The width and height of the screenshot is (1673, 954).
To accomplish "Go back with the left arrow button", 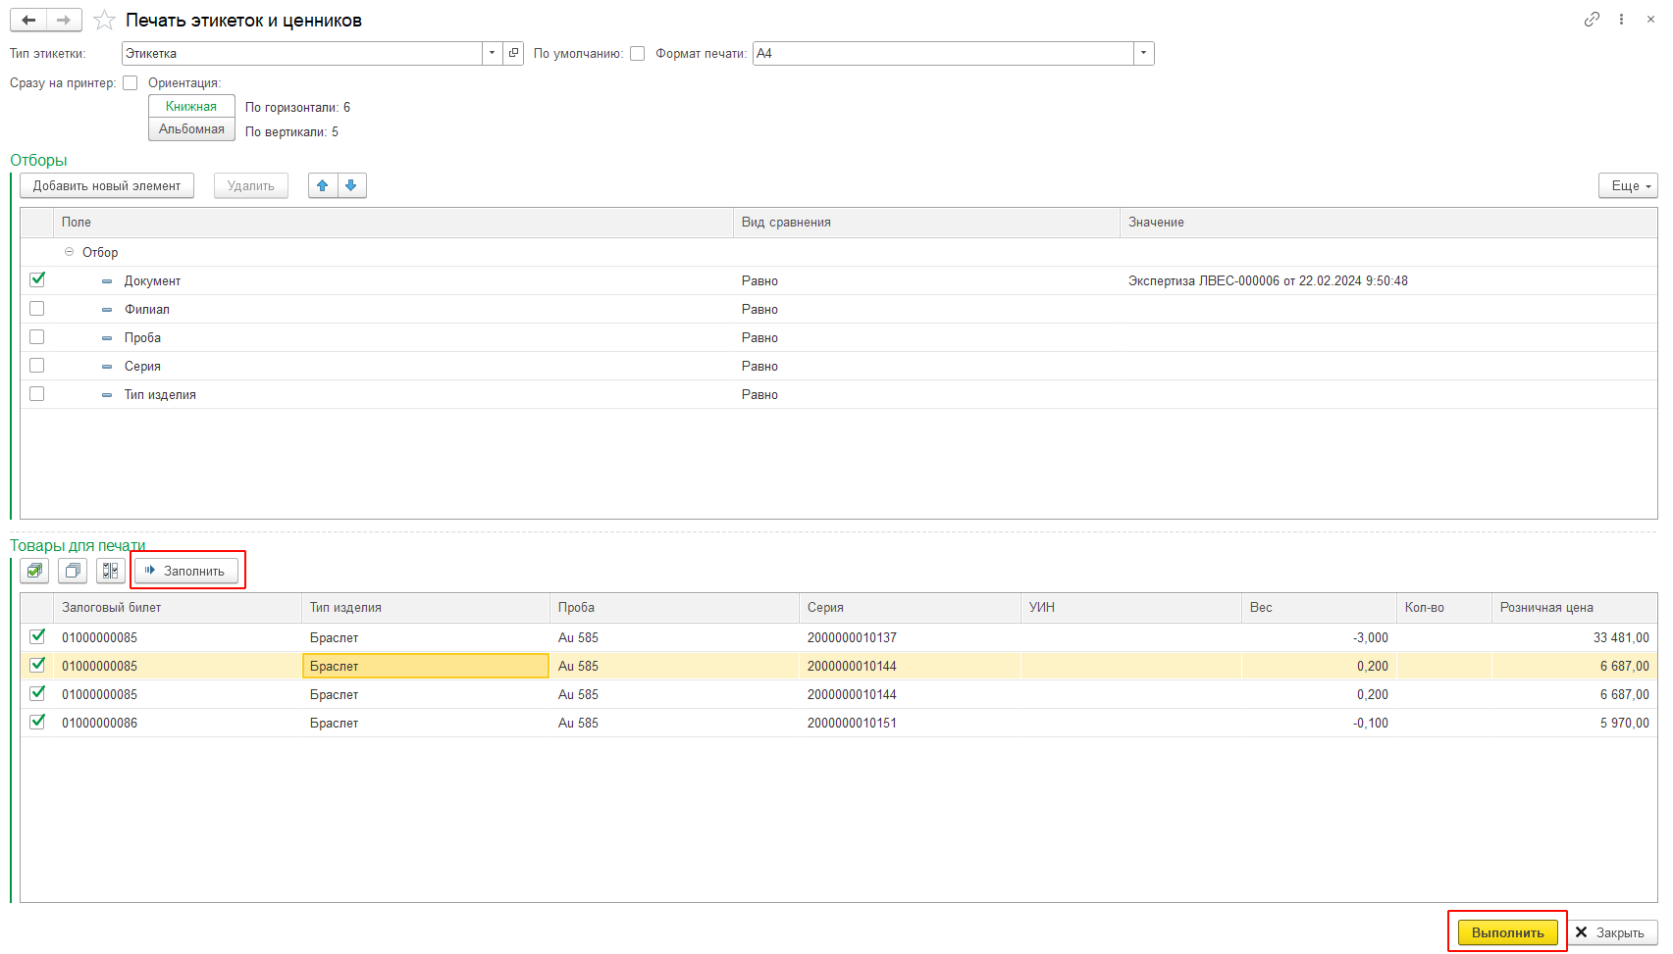I will click(28, 21).
